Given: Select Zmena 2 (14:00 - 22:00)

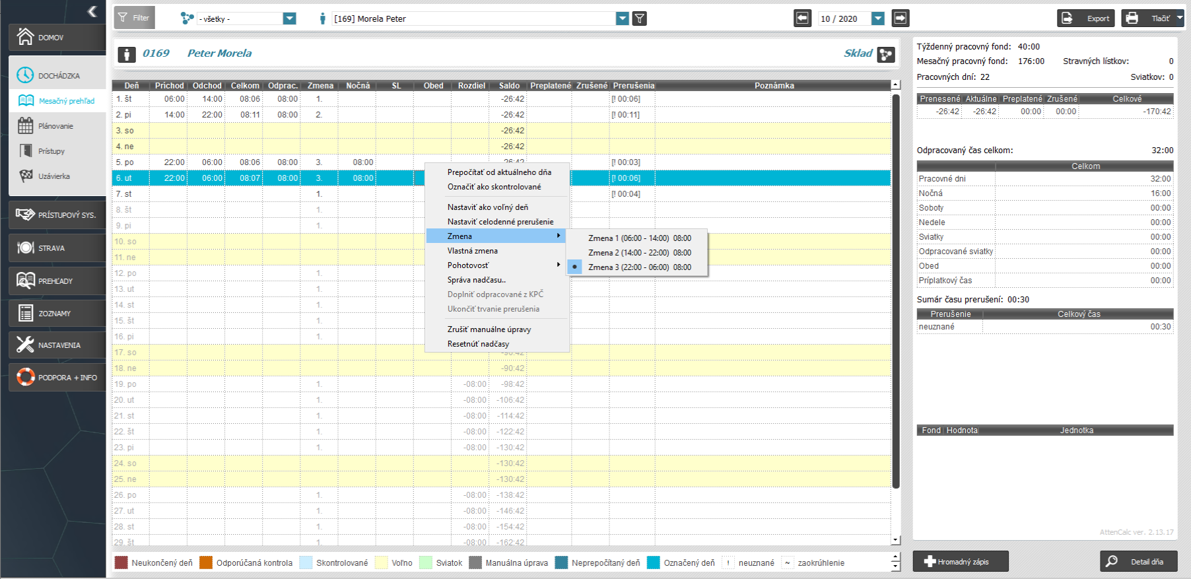Looking at the screenshot, I should coord(638,252).
